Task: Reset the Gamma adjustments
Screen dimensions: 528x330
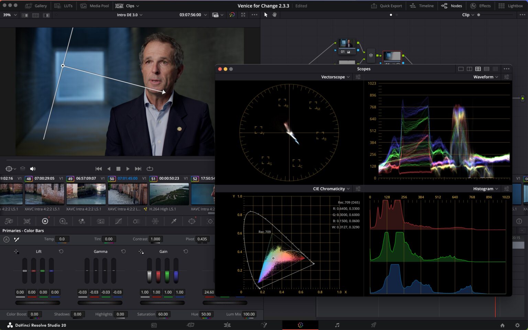Action: click(123, 252)
